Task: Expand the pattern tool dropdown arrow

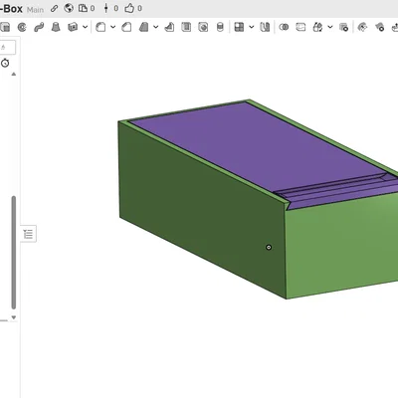Action: pos(251,27)
